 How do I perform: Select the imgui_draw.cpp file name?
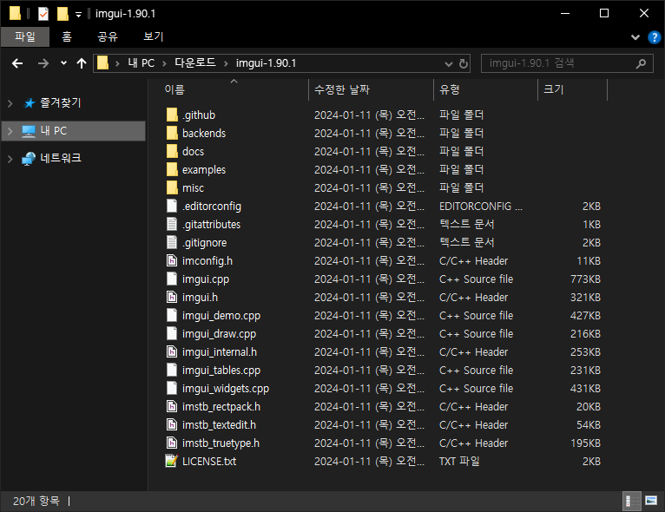220,334
